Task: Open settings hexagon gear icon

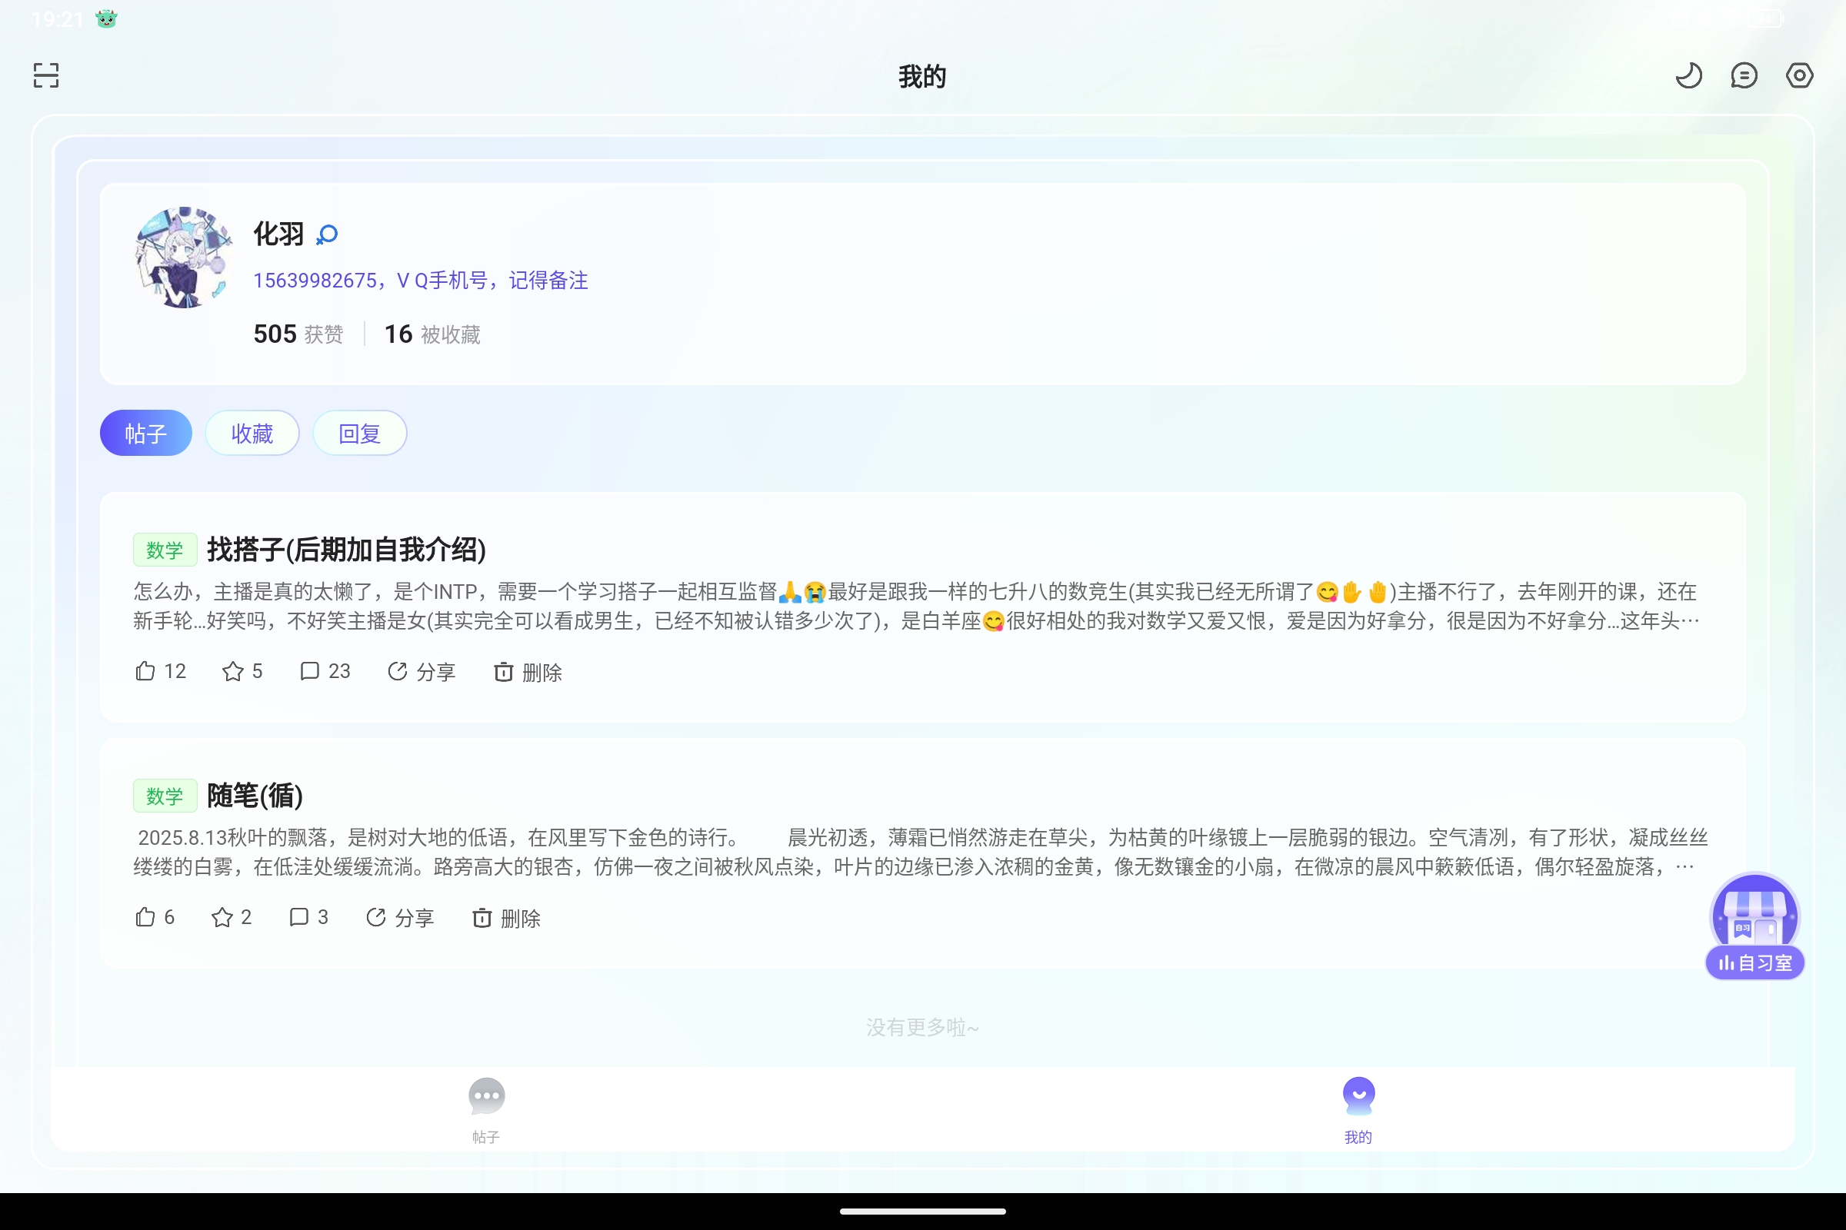Action: (1800, 75)
